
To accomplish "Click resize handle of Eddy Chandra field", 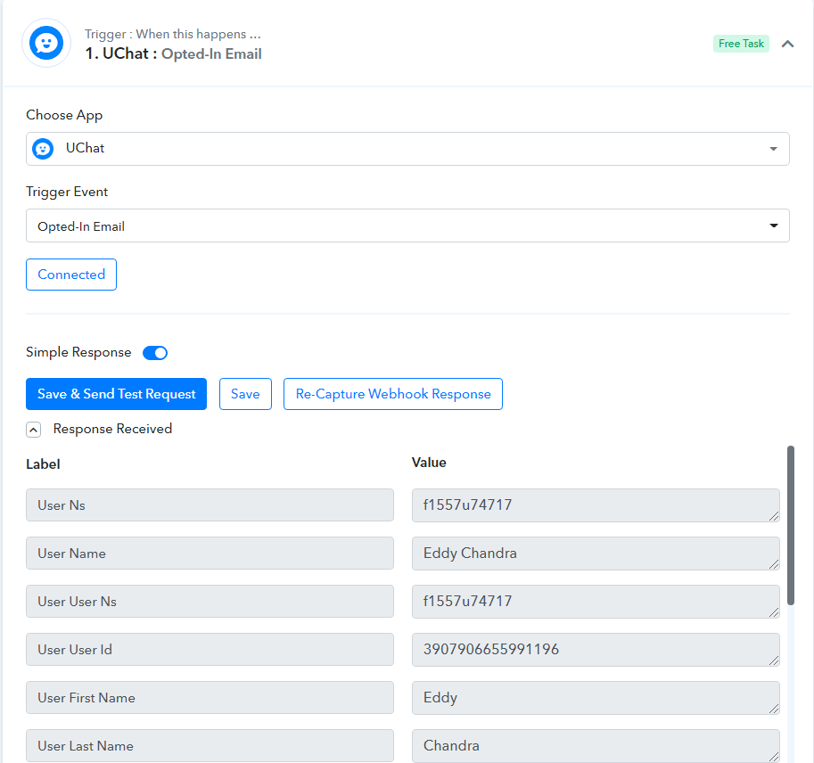I will coord(774,564).
